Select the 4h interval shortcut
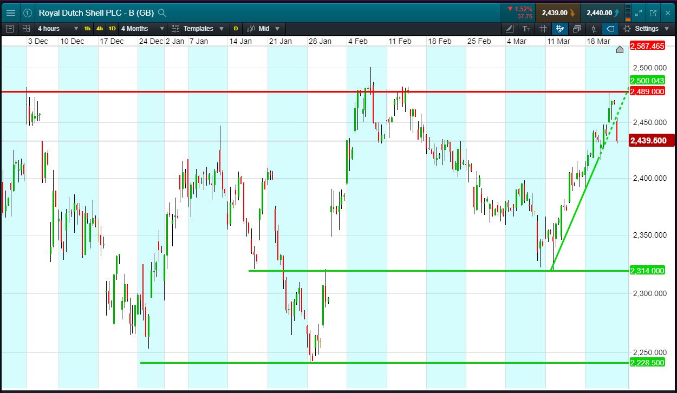The height and width of the screenshot is (393, 677). [x=100, y=28]
